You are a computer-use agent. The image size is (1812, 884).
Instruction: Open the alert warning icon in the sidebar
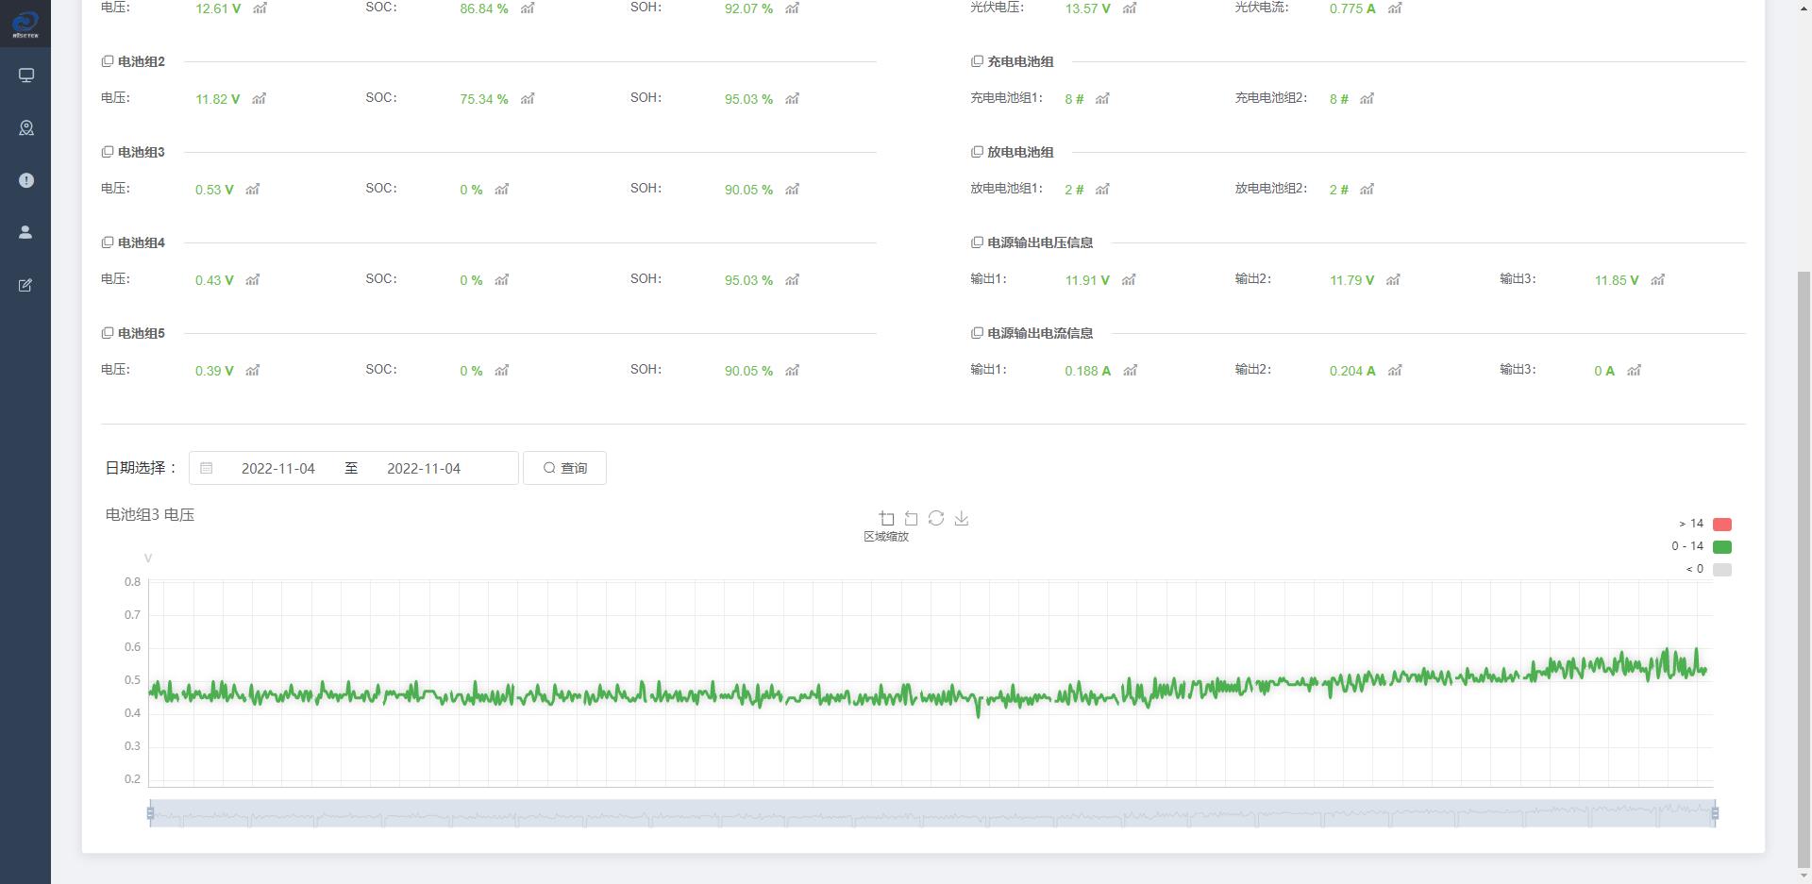pos(25,180)
